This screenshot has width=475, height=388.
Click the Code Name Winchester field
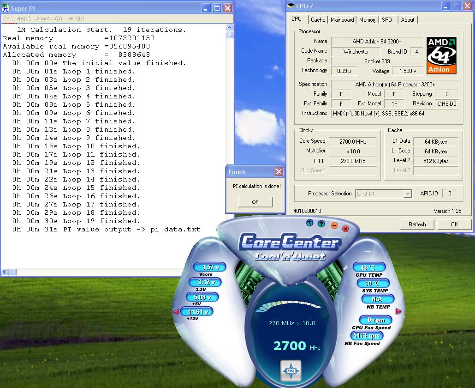pyautogui.click(x=356, y=52)
